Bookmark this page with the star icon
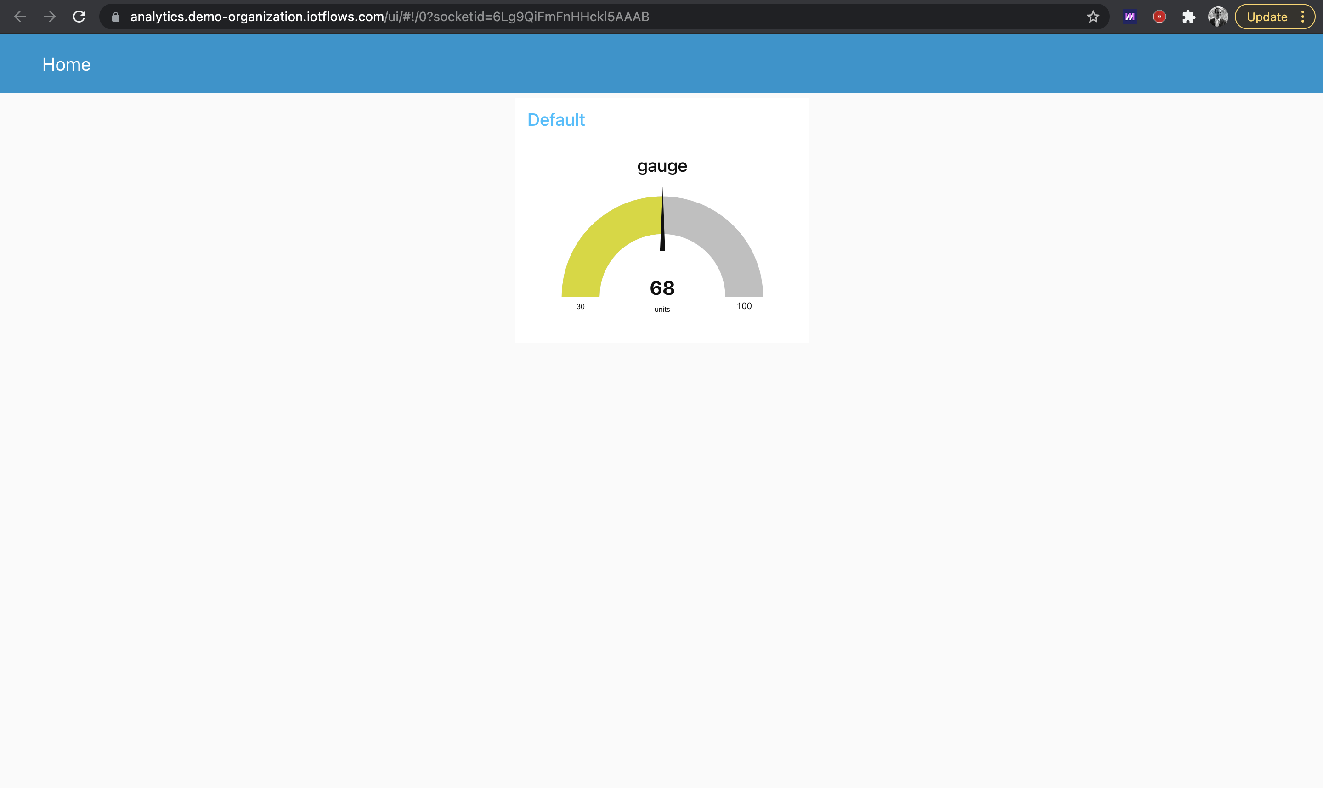1323x788 pixels. pos(1092,17)
